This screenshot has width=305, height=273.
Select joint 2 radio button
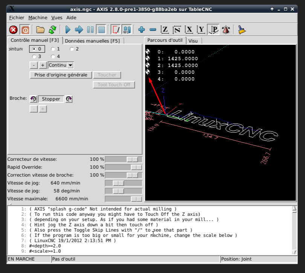(x=74, y=49)
